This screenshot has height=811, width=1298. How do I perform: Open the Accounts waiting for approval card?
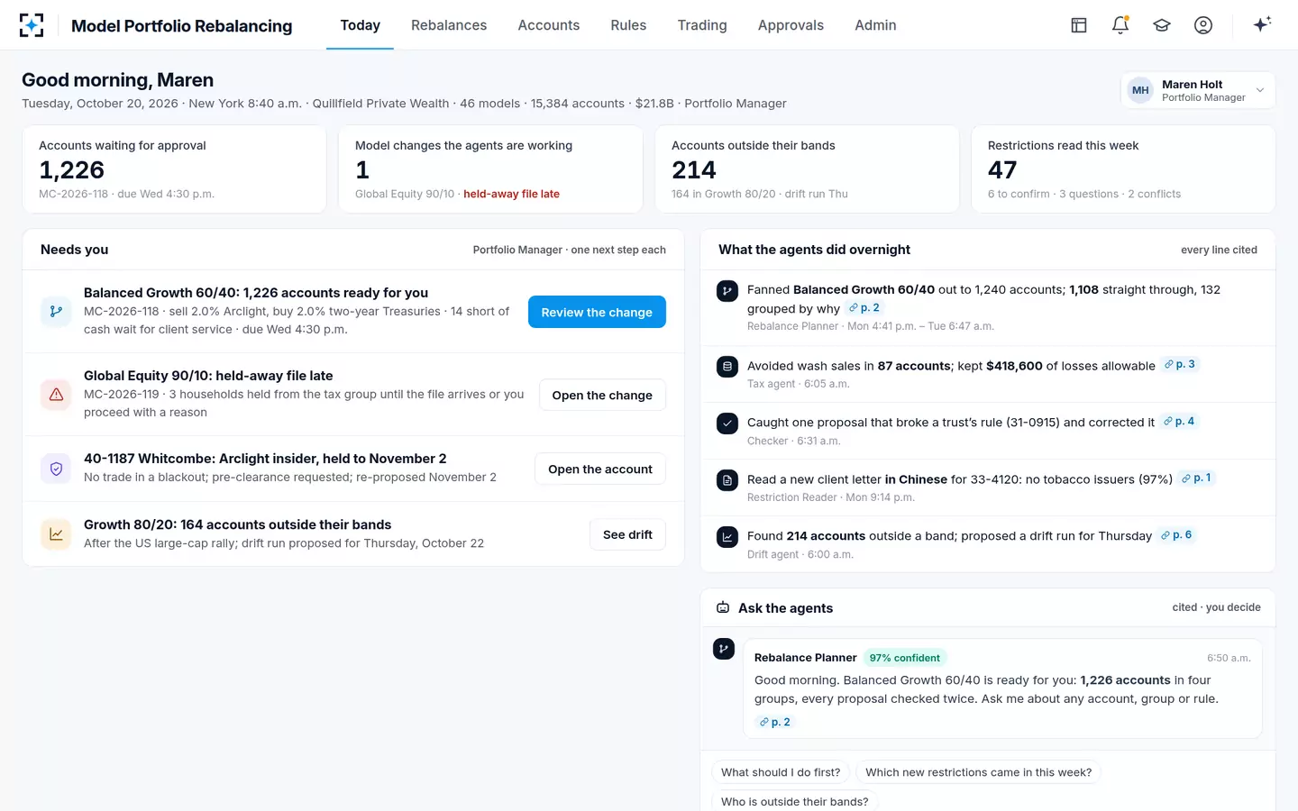pyautogui.click(x=174, y=169)
